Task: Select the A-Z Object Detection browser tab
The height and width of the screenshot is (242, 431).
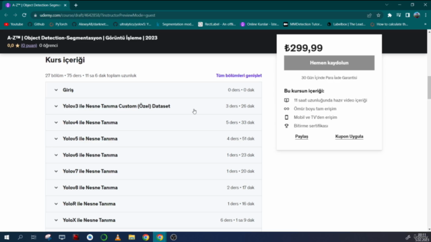Action: point(36,5)
